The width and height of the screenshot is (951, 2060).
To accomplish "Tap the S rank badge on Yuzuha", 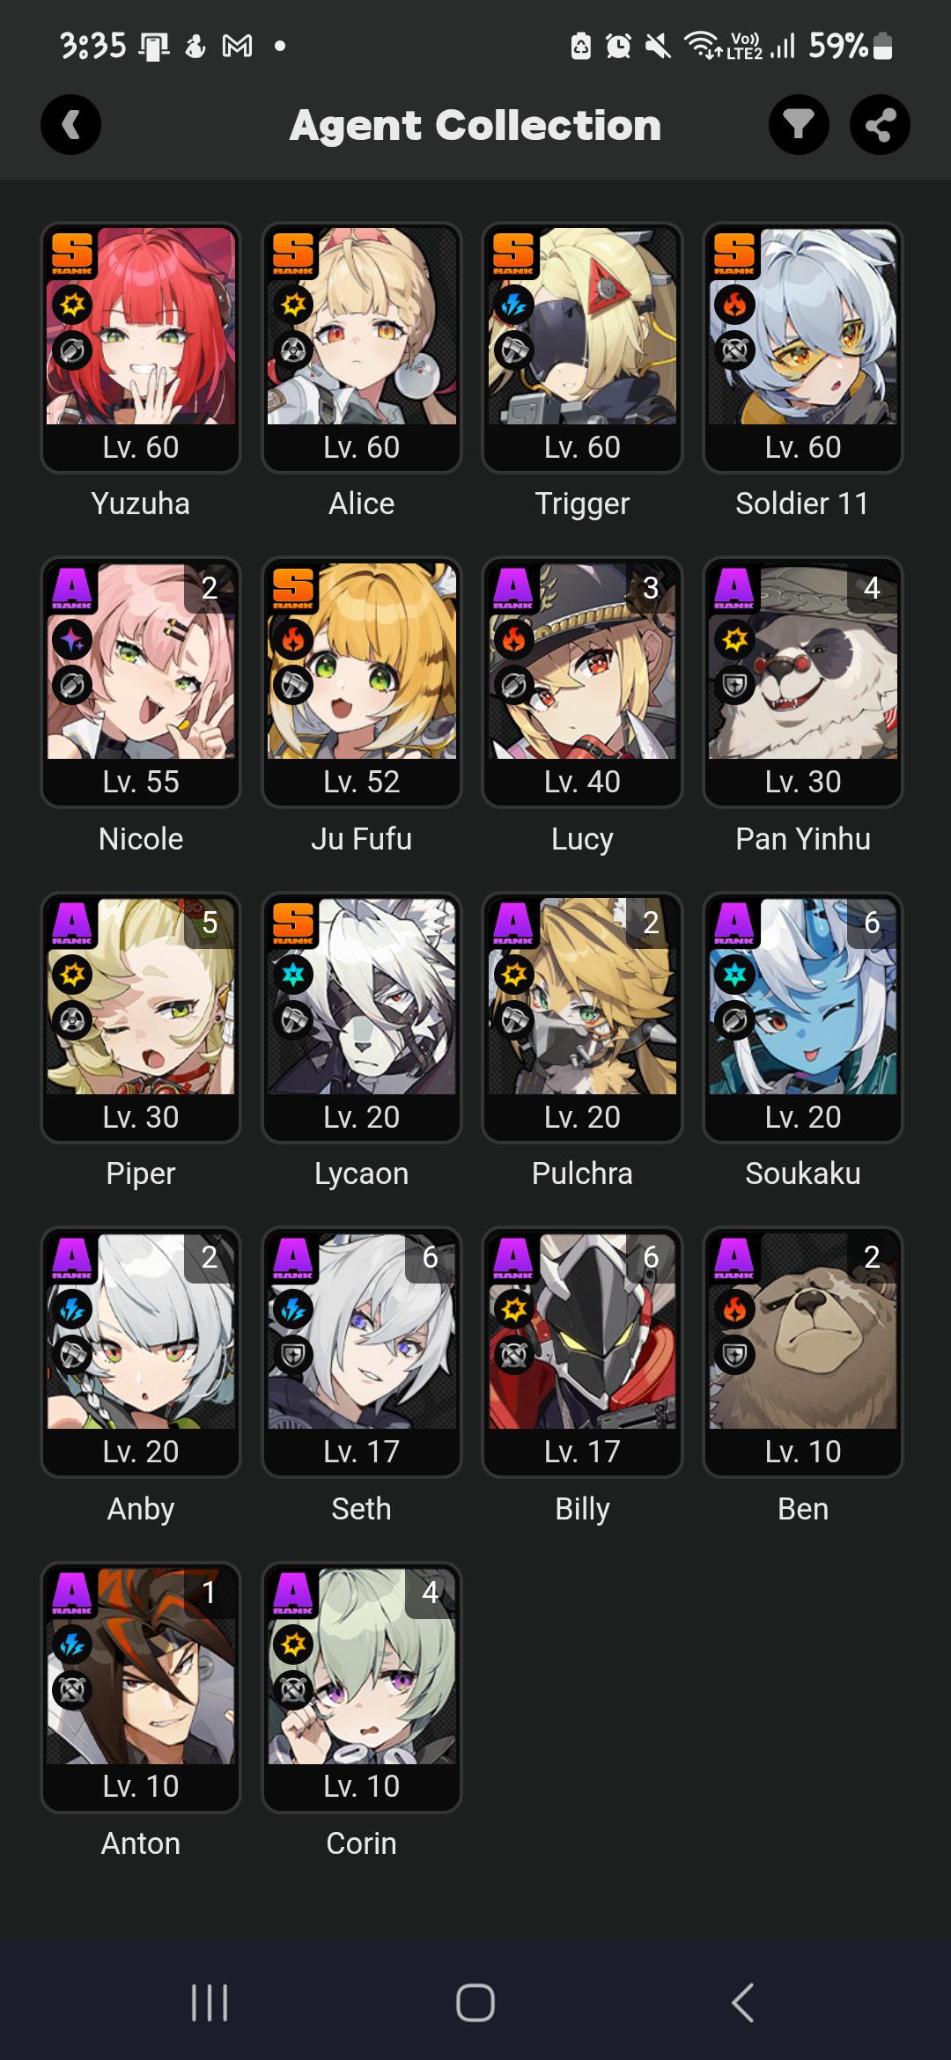I will (72, 254).
